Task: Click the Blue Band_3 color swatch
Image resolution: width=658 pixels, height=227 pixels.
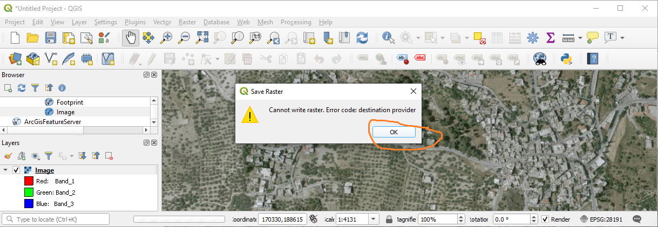Action: (29, 204)
